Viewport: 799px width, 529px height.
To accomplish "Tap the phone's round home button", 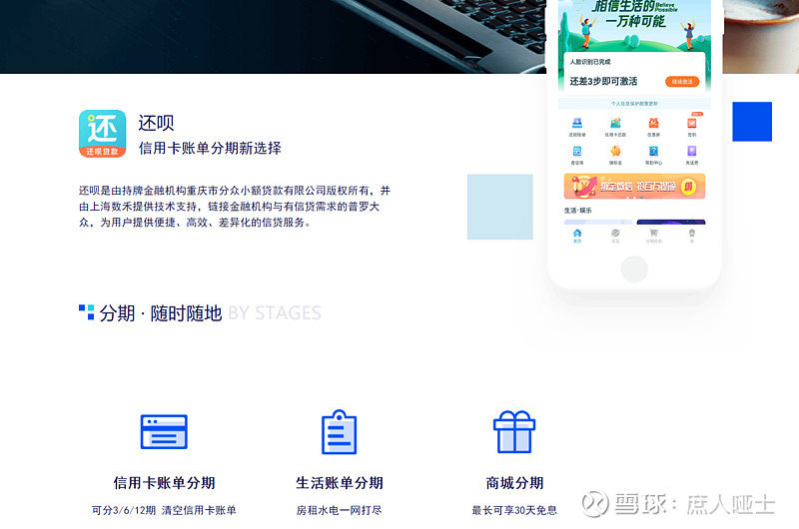I will (634, 268).
